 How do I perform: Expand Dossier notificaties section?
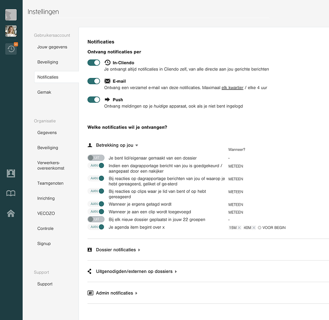point(116,250)
